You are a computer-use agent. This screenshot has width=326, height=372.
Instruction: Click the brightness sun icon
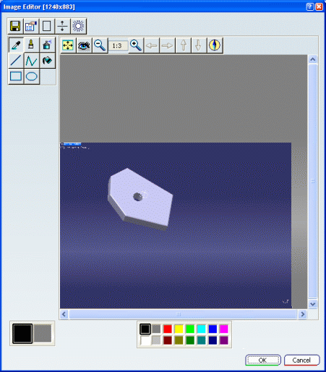[x=78, y=26]
